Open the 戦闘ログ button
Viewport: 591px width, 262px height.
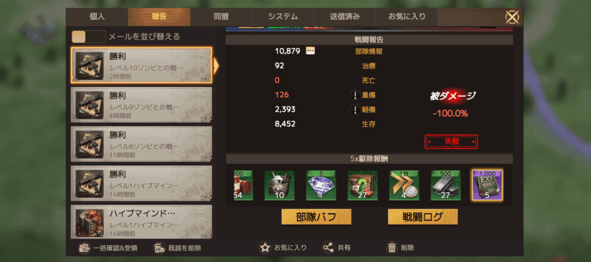pos(422,217)
